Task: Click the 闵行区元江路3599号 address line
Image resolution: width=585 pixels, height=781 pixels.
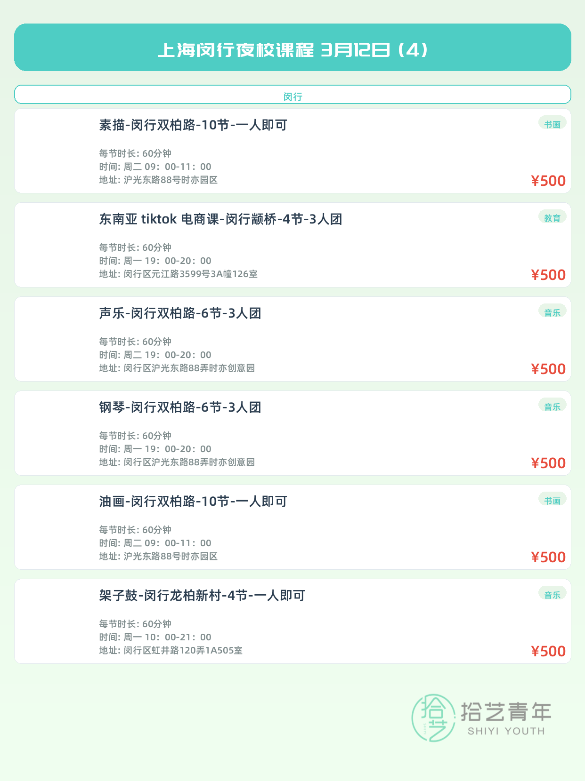Action: [x=178, y=274]
